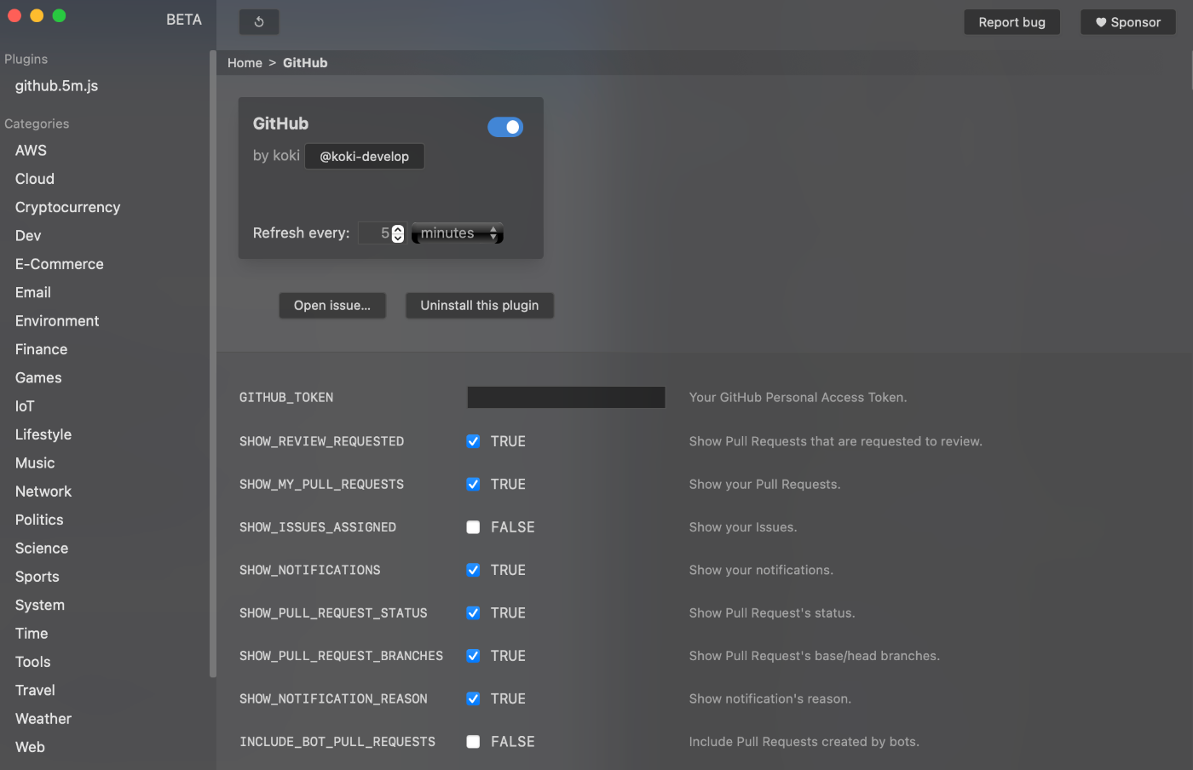1193x770 pixels.
Task: Open the Dev category
Action: 28,236
